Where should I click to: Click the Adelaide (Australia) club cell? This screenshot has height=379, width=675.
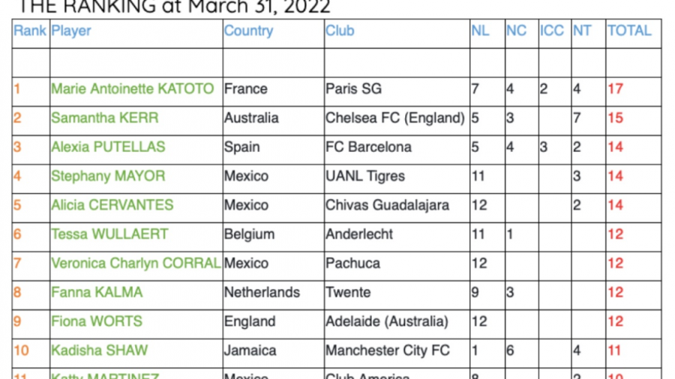coord(386,321)
